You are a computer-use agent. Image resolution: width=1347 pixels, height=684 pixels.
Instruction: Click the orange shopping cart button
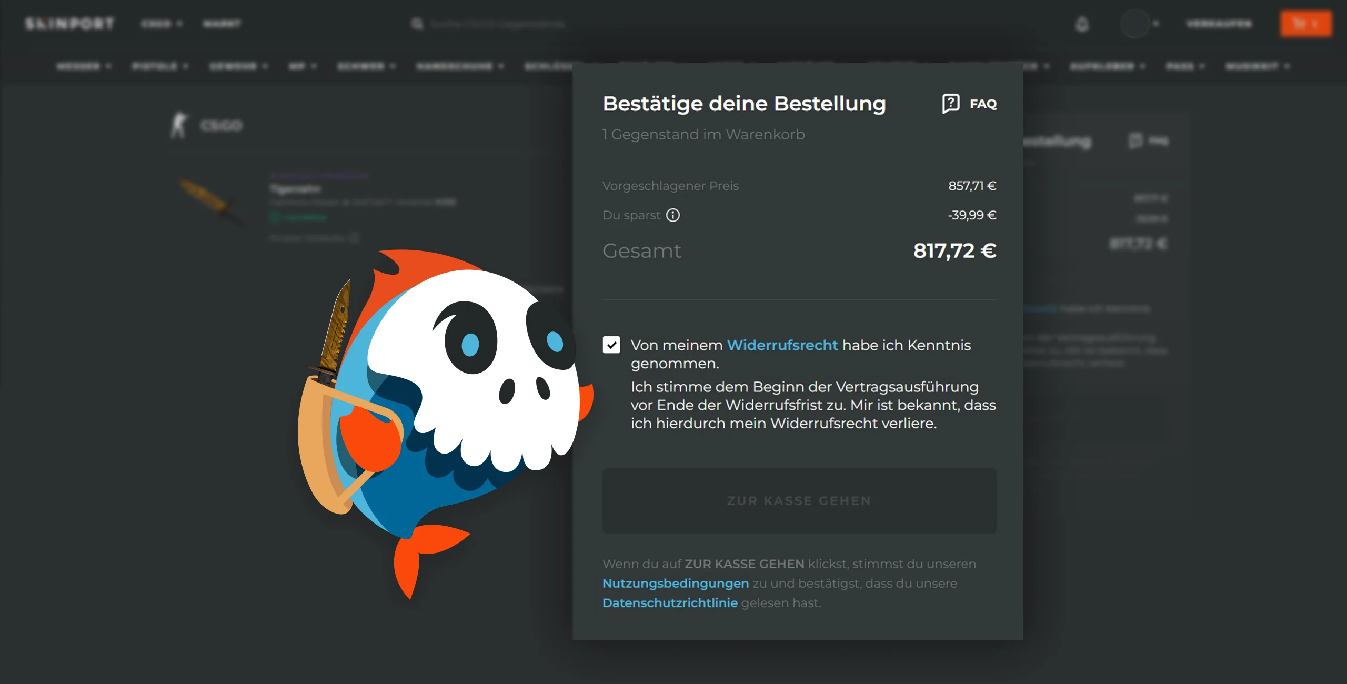1305,24
